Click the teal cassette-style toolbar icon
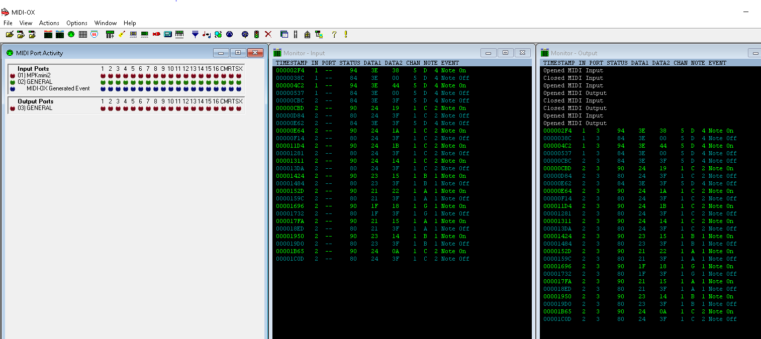761x339 pixels. click(168, 34)
